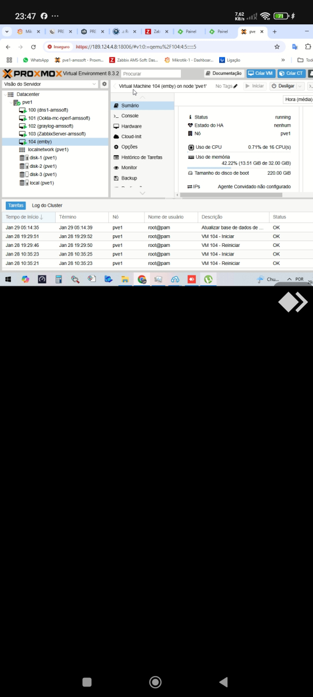Open the Backup section

[x=142, y=178]
